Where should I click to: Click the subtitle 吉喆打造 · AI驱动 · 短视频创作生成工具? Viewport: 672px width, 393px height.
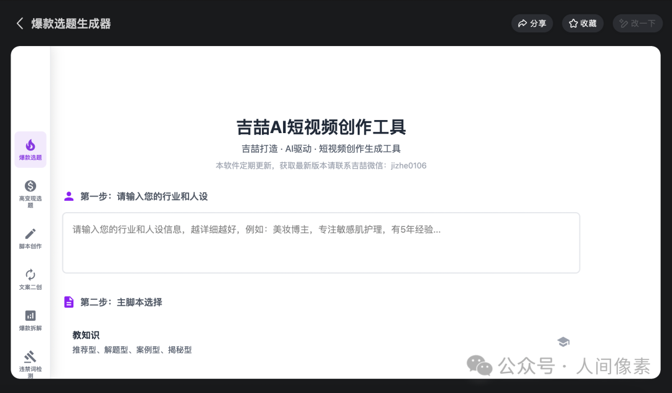point(321,149)
